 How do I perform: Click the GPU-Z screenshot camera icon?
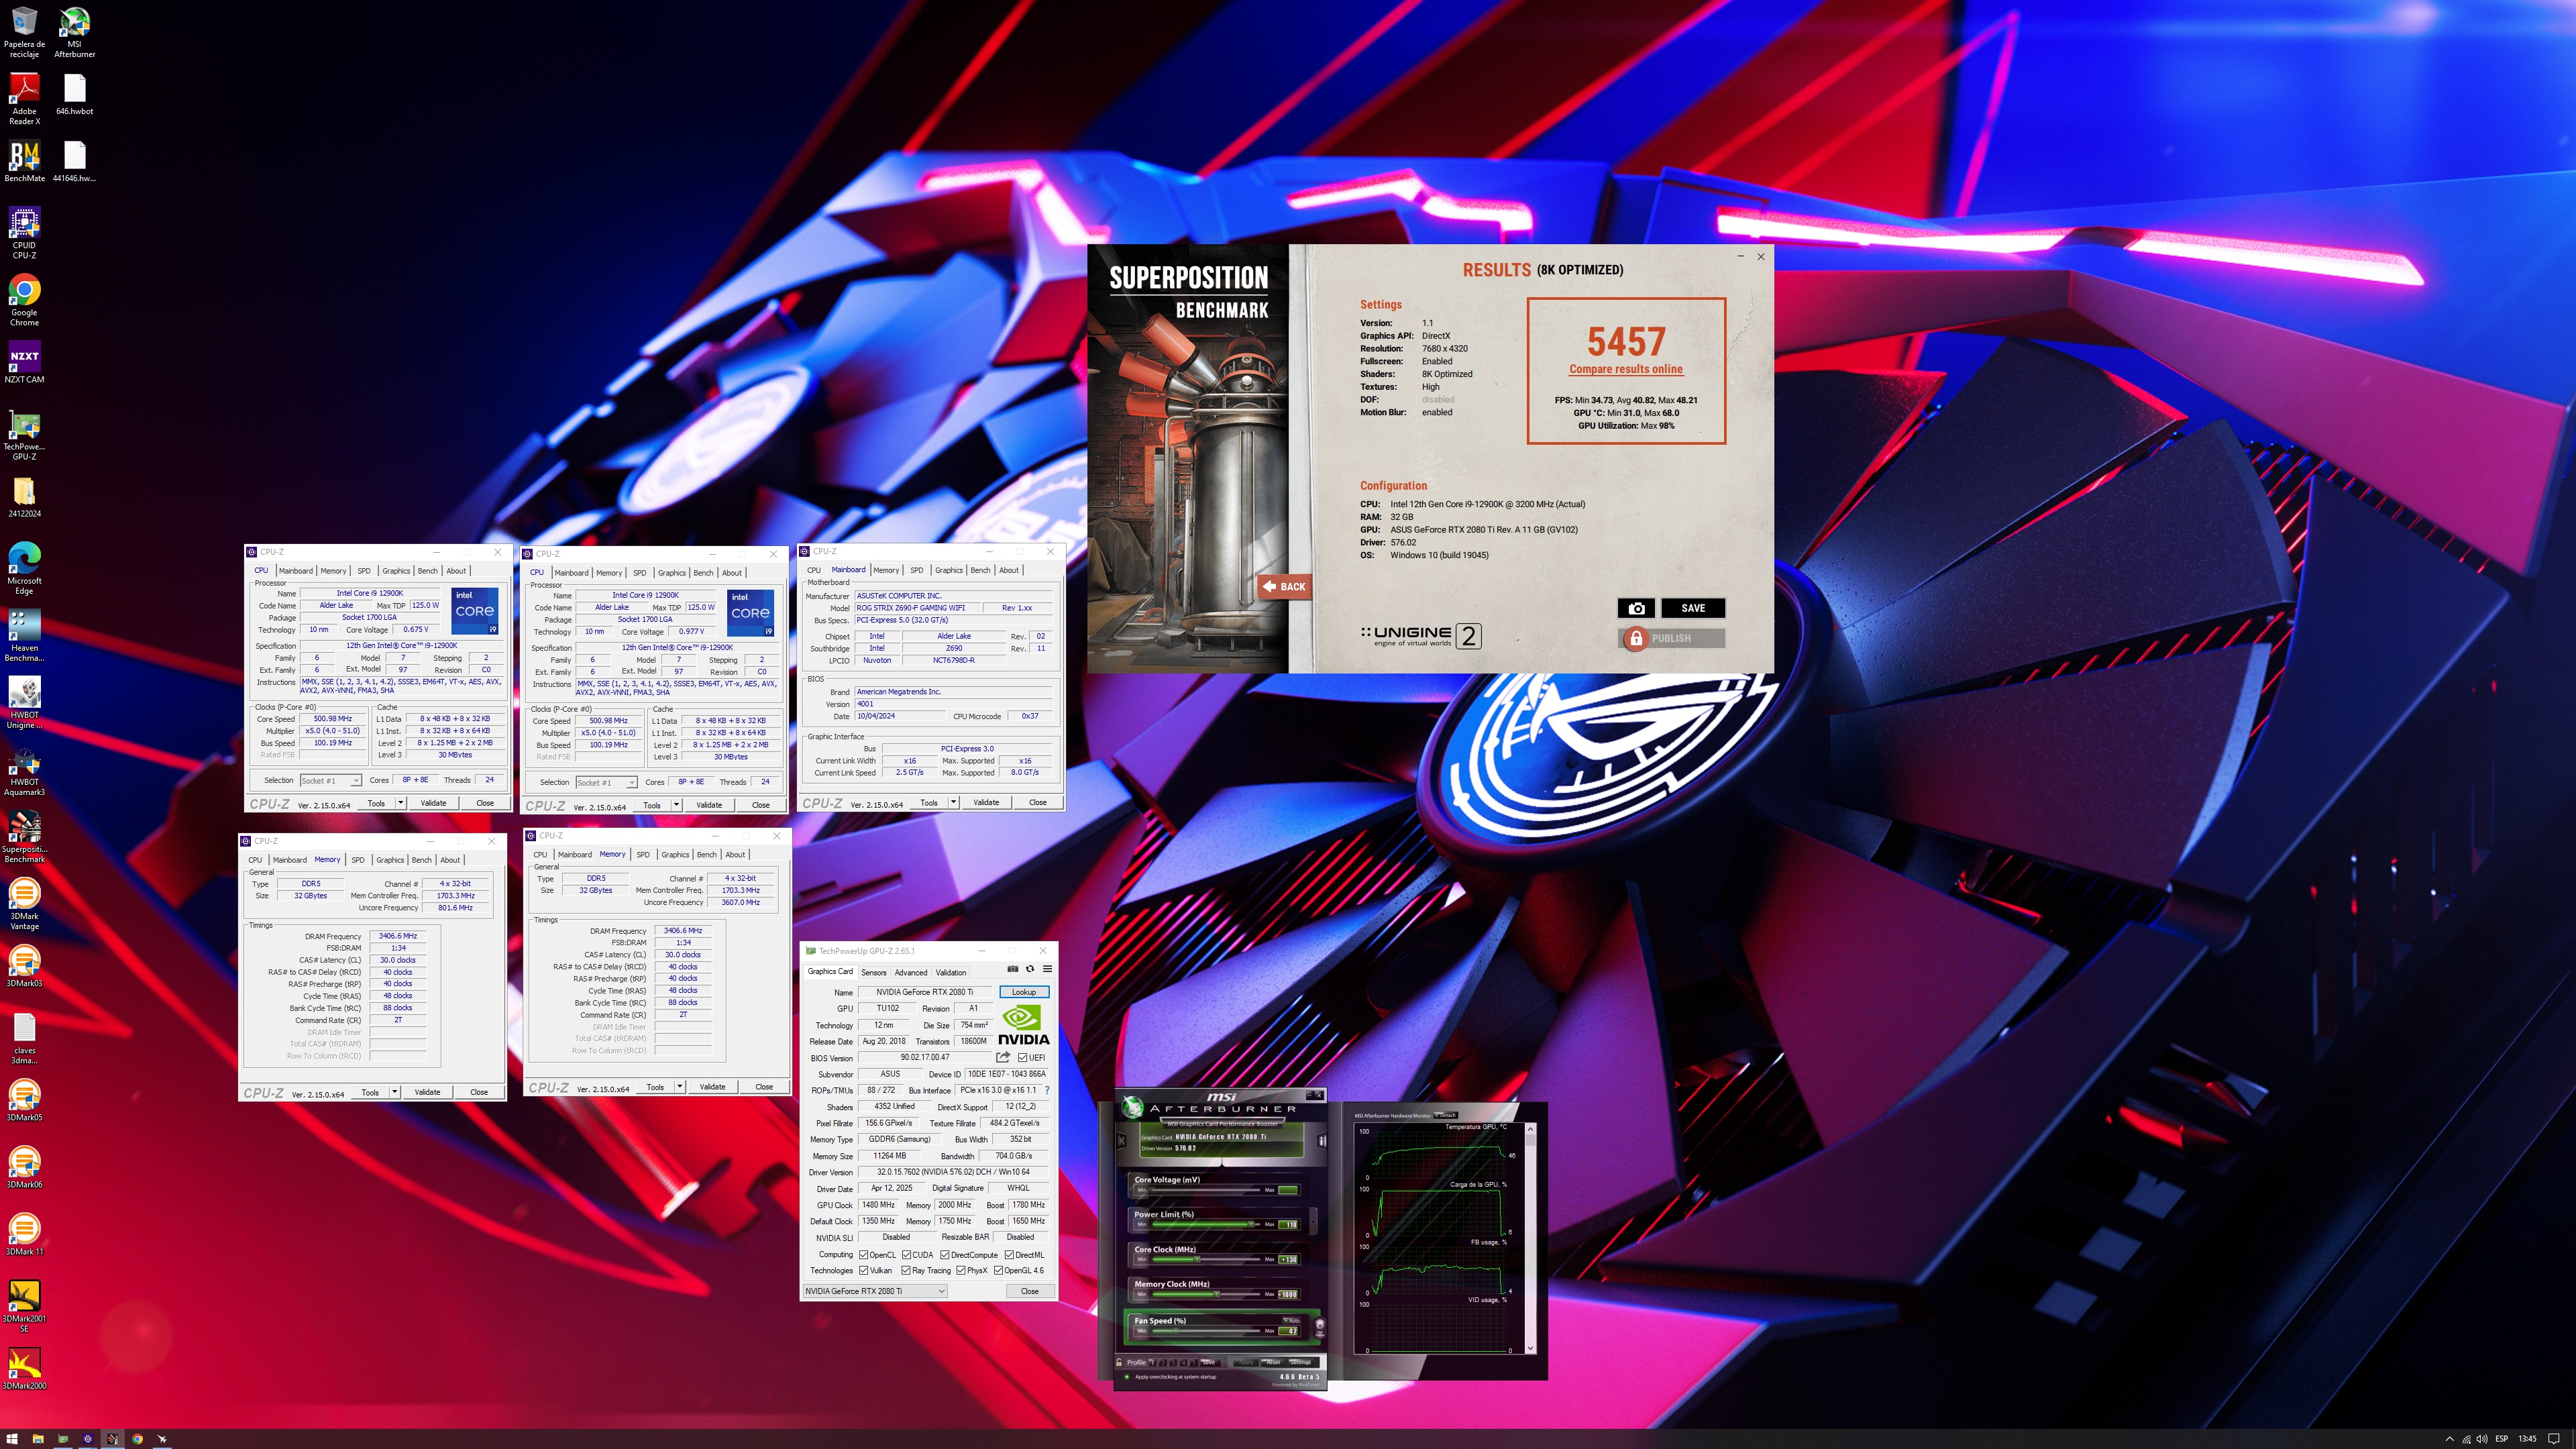pyautogui.click(x=1012, y=969)
